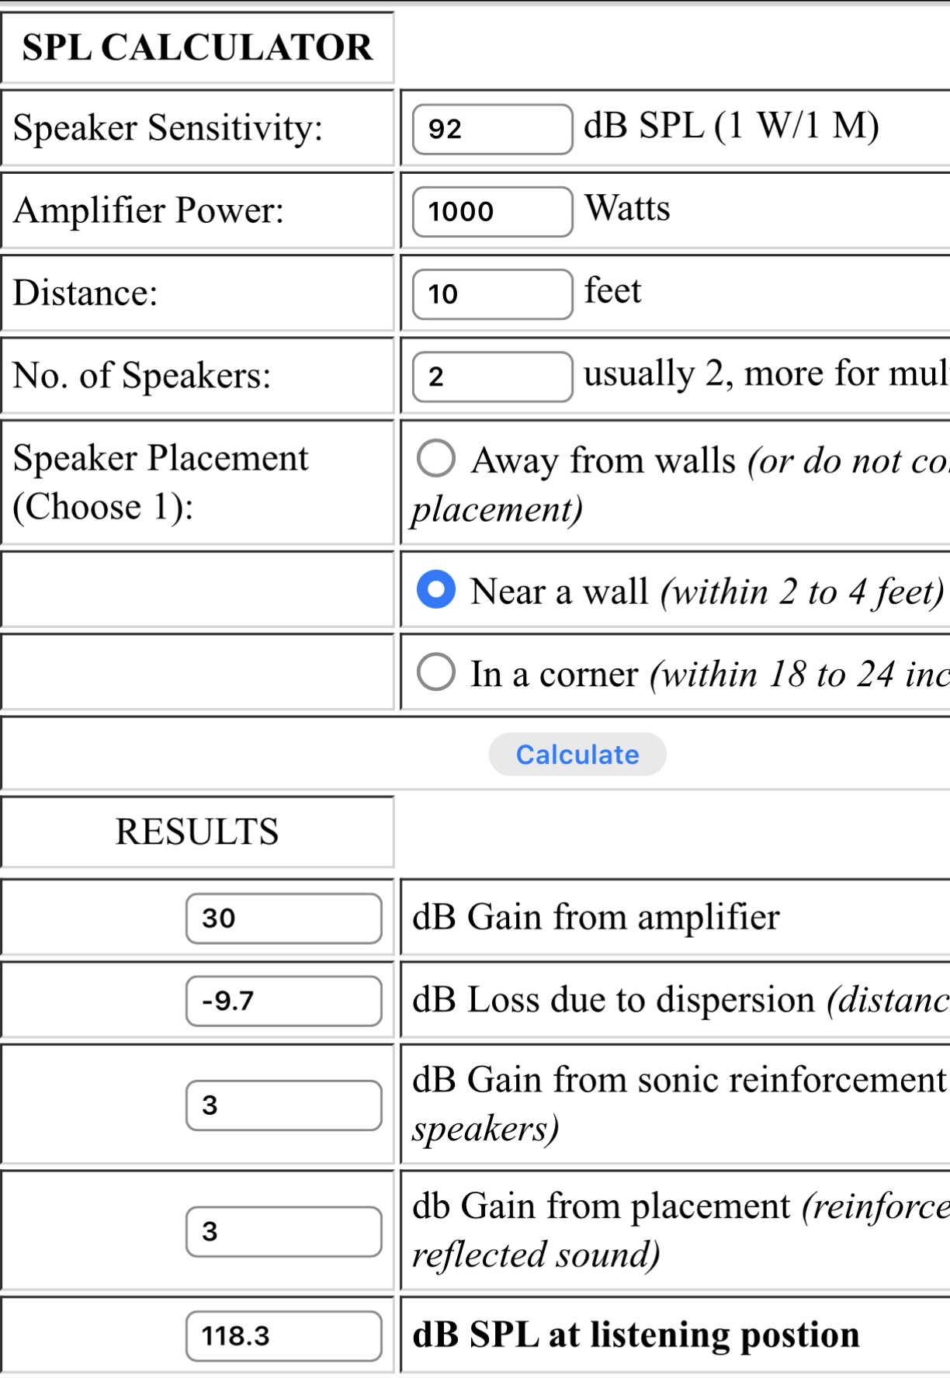Pick the In a corner radio button
This screenshot has height=1378, width=950.
click(x=436, y=672)
